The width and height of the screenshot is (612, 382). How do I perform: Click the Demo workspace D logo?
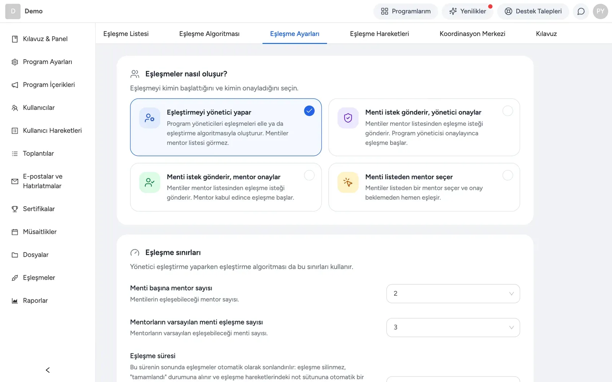13,11
